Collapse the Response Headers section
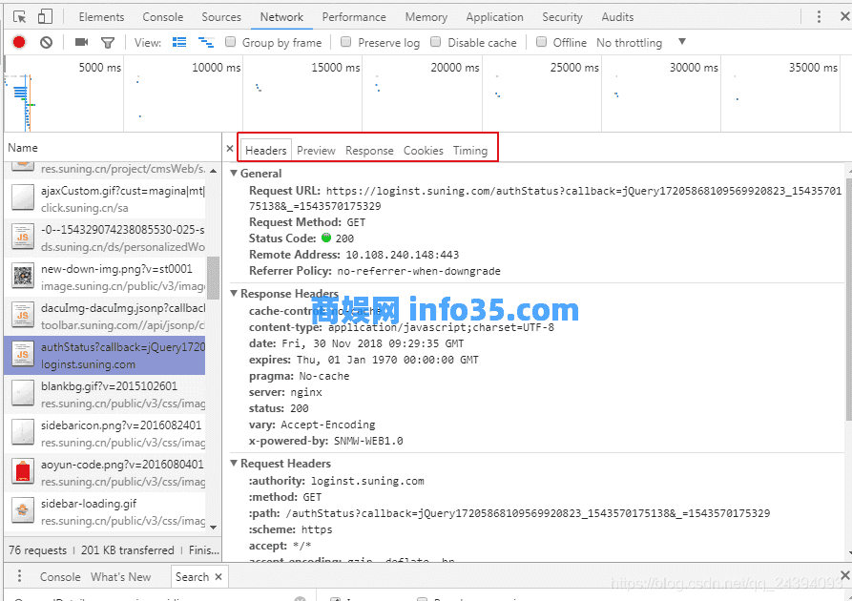 click(x=234, y=293)
